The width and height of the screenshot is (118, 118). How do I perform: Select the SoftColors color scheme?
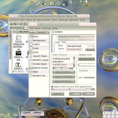click(63, 65)
